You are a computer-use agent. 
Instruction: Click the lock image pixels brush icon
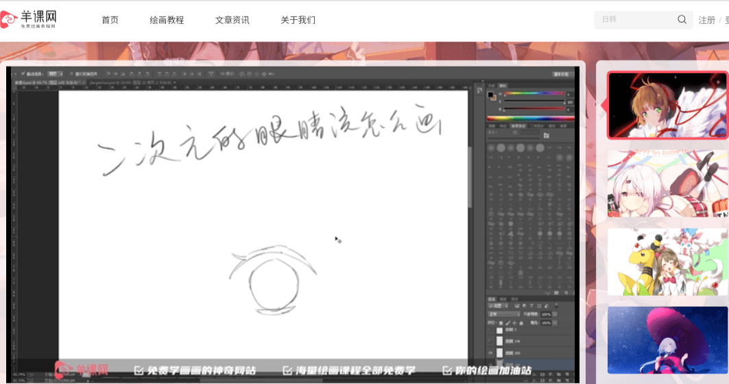[507, 322]
